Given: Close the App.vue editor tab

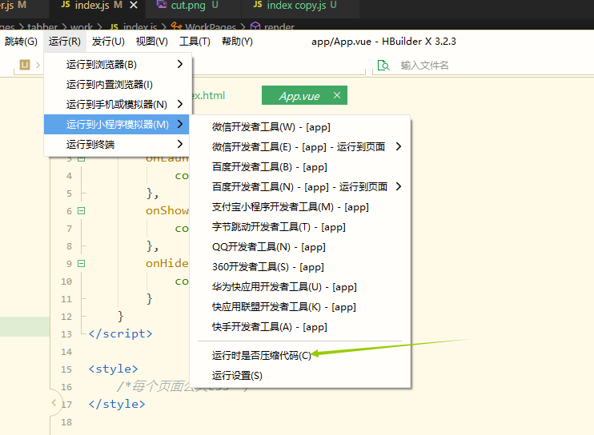Looking at the screenshot, I should pyautogui.click(x=337, y=95).
